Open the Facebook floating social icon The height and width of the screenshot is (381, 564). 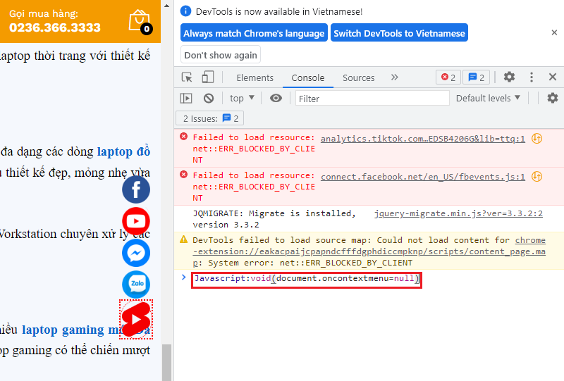click(x=136, y=189)
